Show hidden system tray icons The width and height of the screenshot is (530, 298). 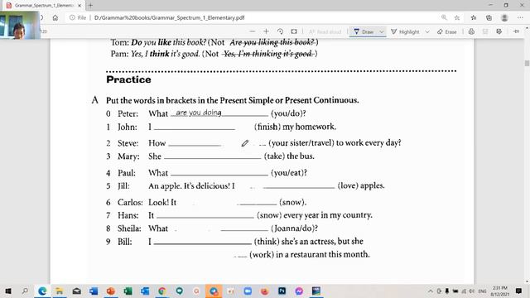[431, 291]
